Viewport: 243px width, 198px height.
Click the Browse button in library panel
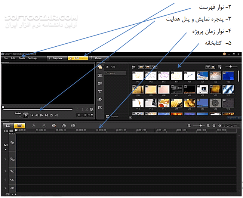pyautogui.click(x=112, y=117)
